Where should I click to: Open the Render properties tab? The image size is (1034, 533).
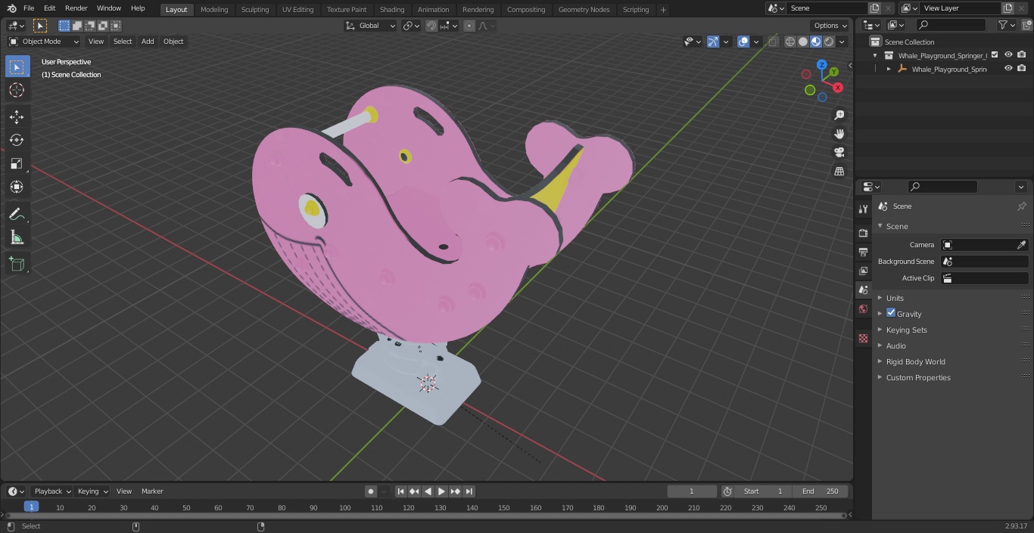point(863,233)
